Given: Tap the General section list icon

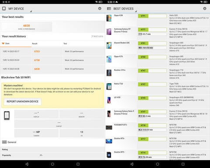Looking at the screenshot, I should pos(4,142).
